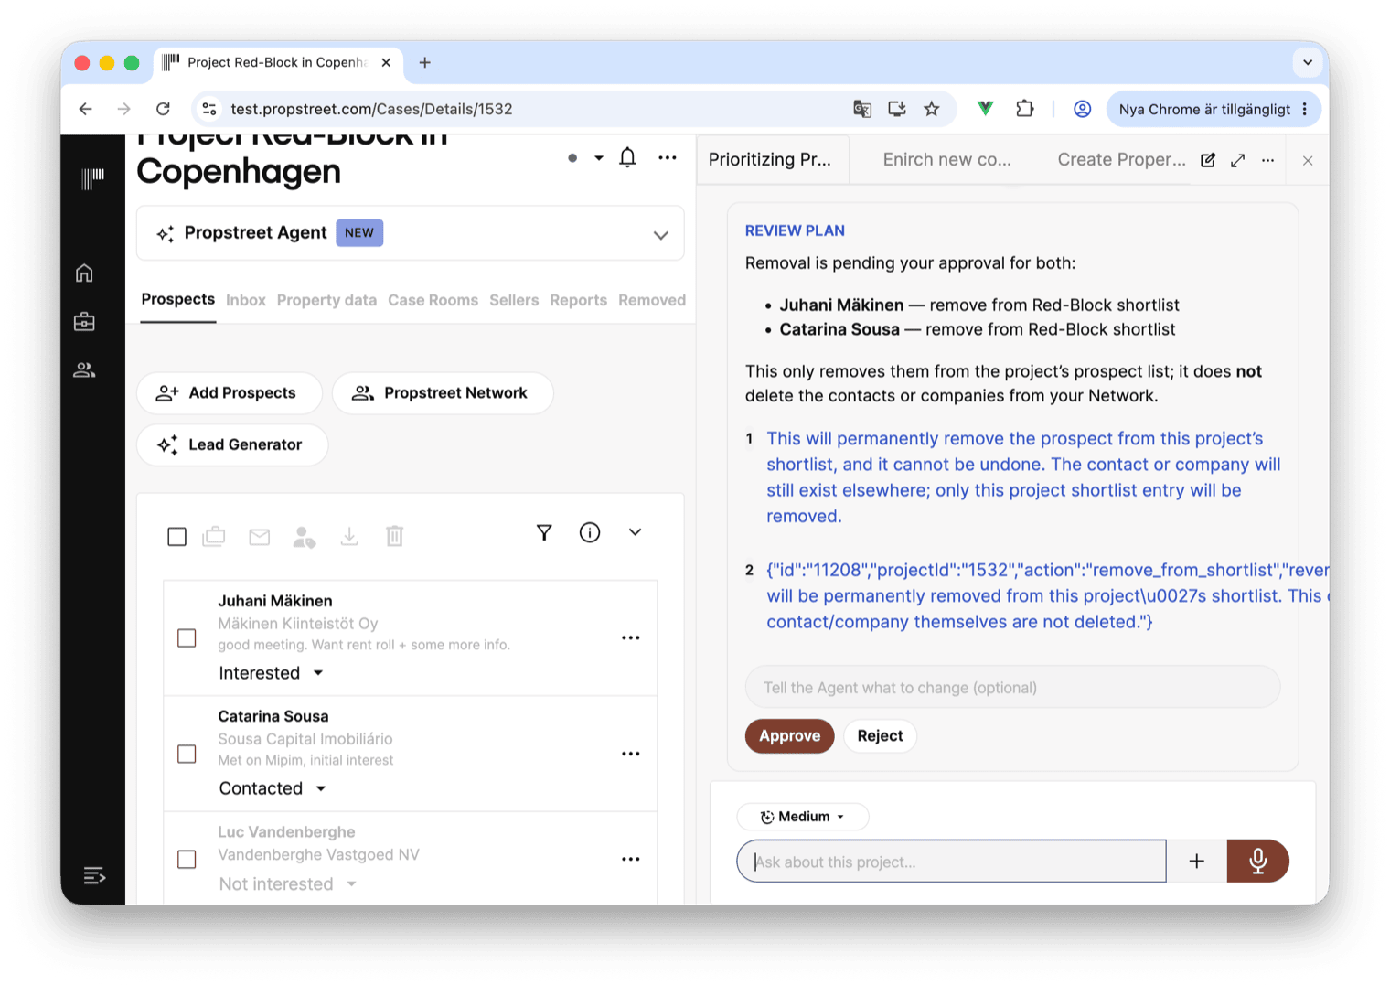The width and height of the screenshot is (1390, 985).
Task: Click the envelope email bulk action icon
Action: coord(260,536)
